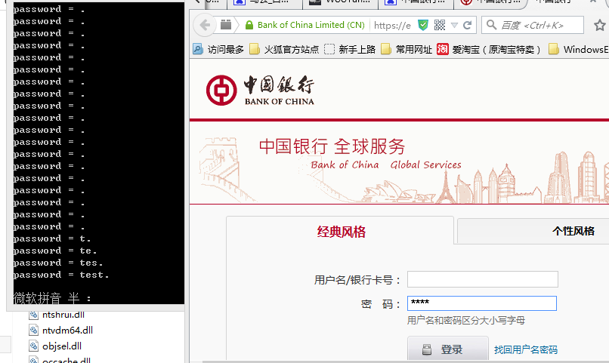Open the 新手上路 bookmark

click(x=350, y=49)
